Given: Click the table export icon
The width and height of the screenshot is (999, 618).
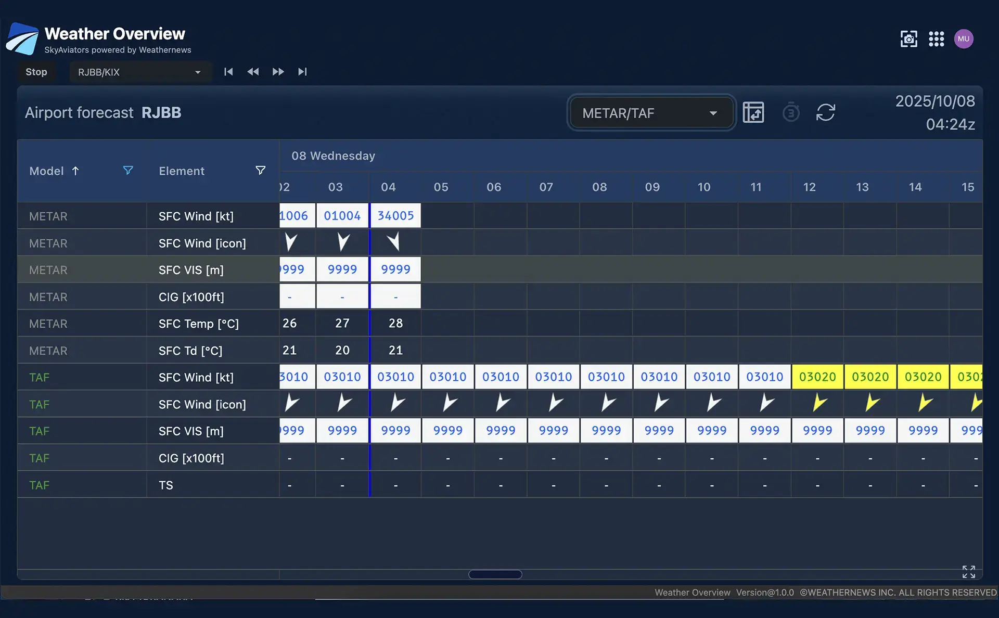Looking at the screenshot, I should tap(753, 112).
